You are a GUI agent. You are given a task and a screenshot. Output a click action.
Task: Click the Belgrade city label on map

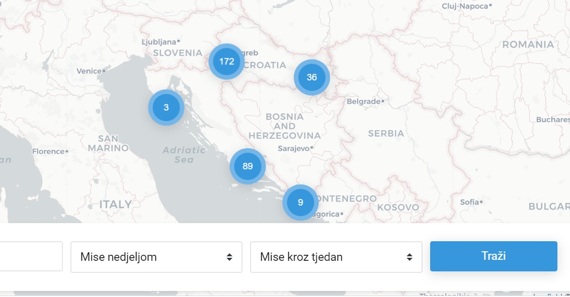[x=364, y=102]
